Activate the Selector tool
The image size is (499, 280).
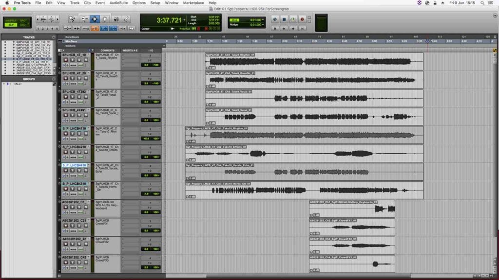coord(95,19)
